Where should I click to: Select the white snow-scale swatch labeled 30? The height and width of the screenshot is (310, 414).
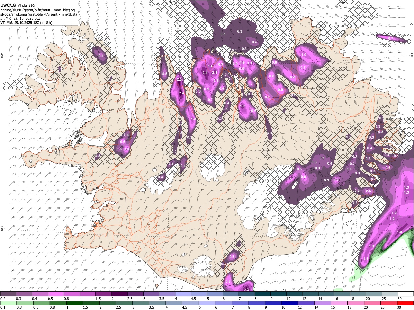(x=406, y=294)
